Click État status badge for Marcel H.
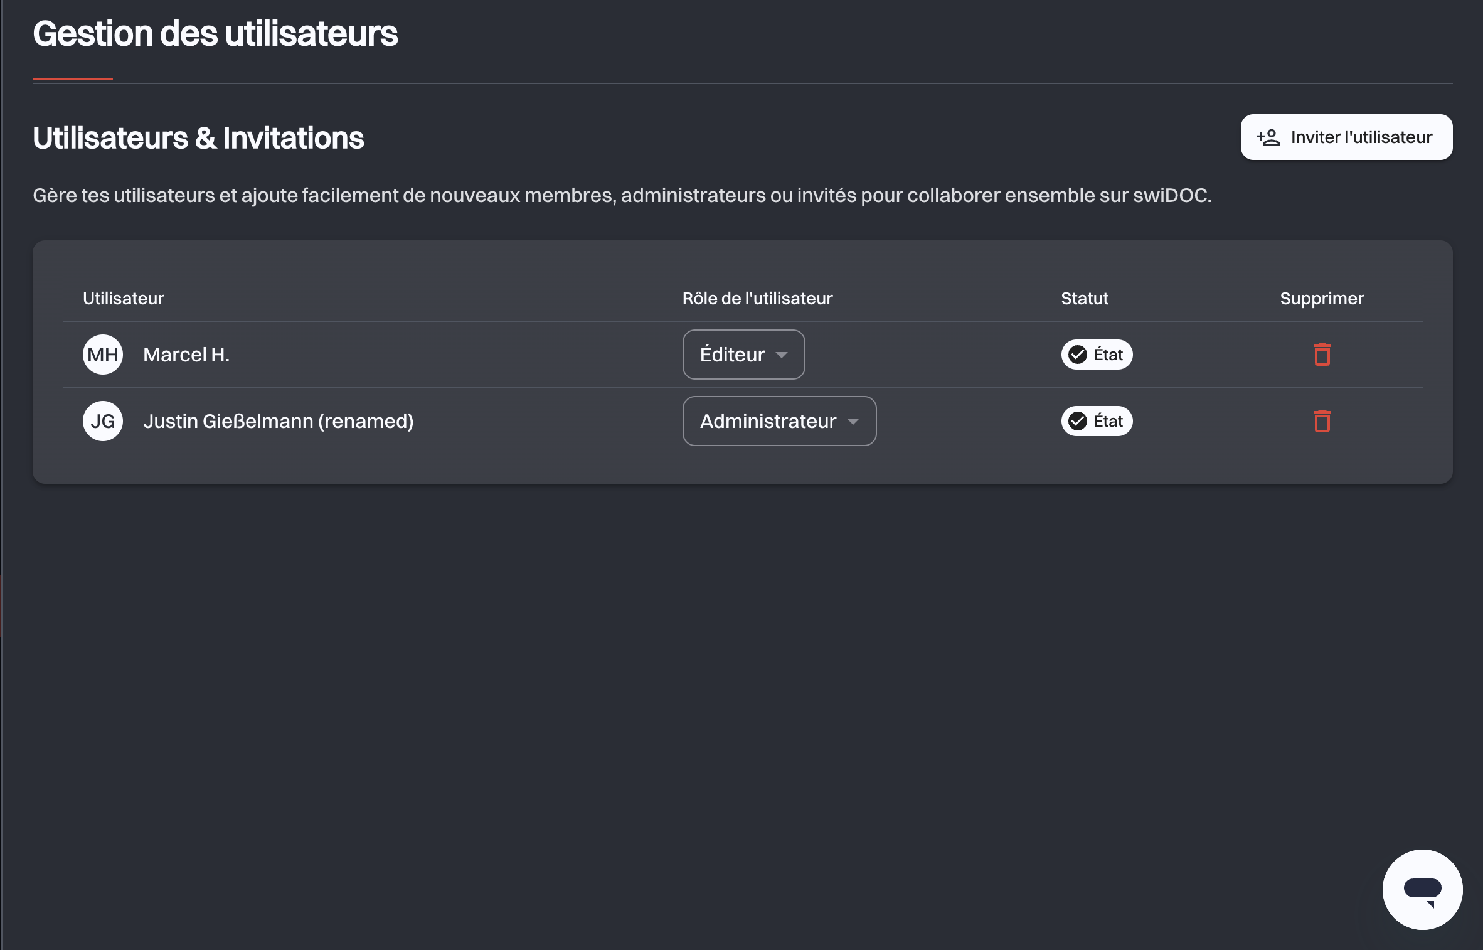The width and height of the screenshot is (1483, 950). 1097,355
